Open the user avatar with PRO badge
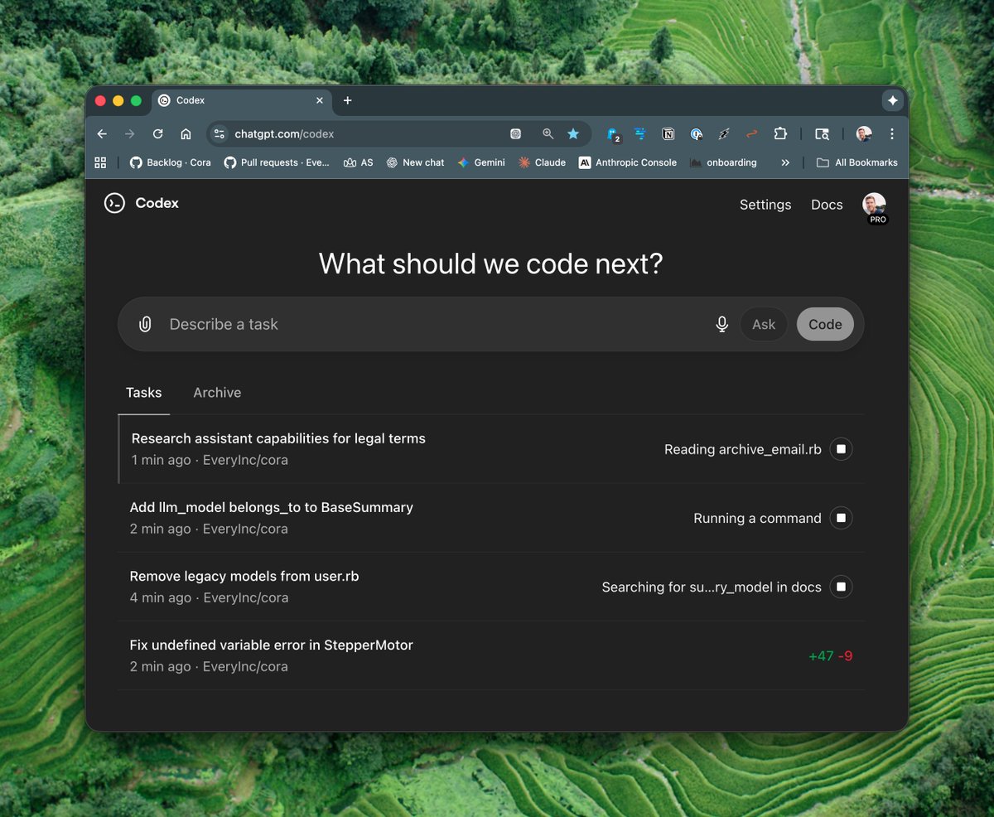Image resolution: width=994 pixels, height=817 pixels. 874,207
